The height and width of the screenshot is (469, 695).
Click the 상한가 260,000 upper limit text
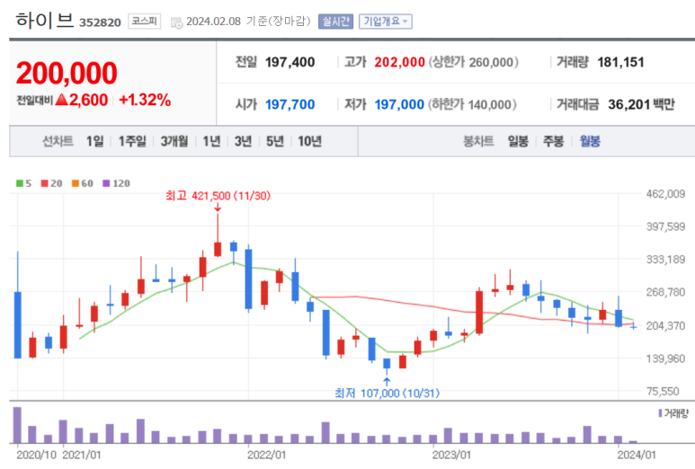click(x=474, y=63)
